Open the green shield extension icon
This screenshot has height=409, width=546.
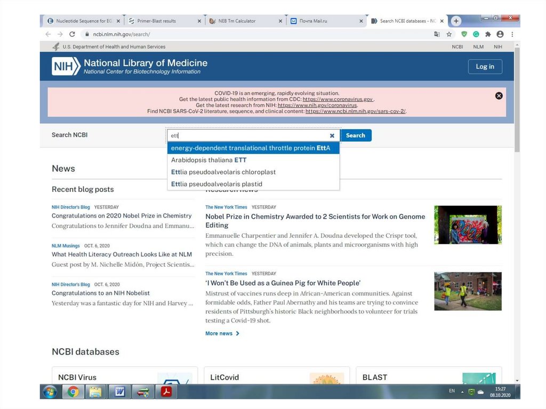(x=464, y=34)
